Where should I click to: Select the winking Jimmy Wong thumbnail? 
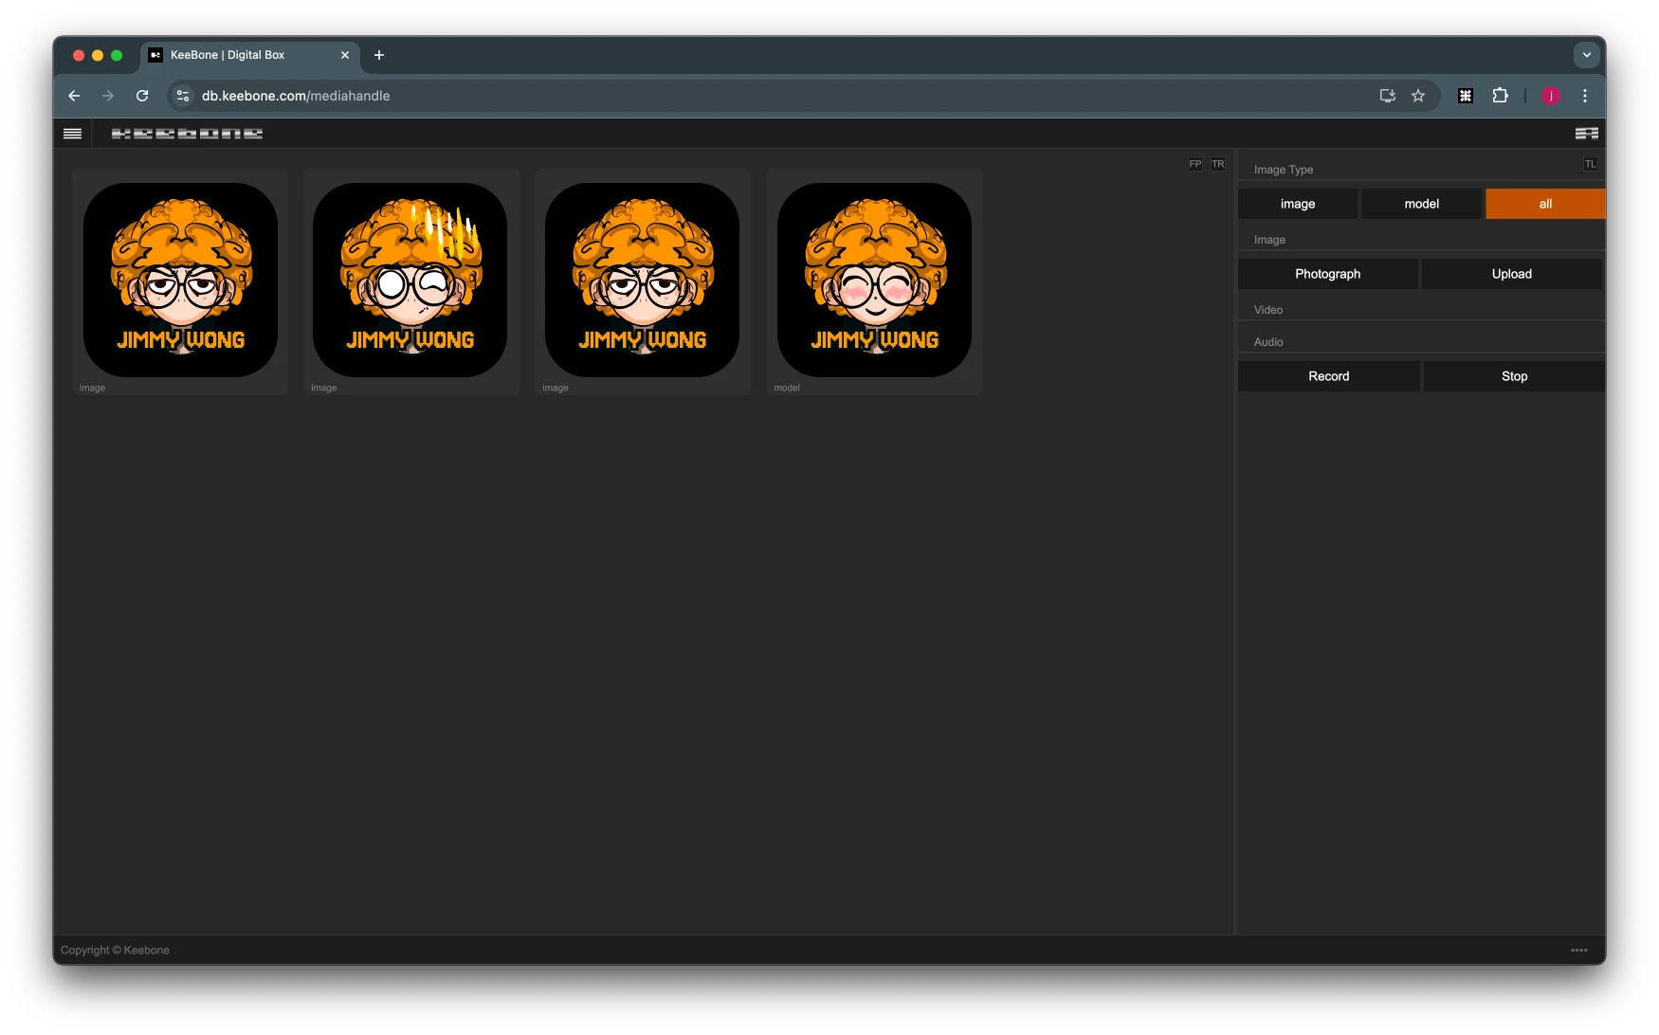pyautogui.click(x=410, y=280)
